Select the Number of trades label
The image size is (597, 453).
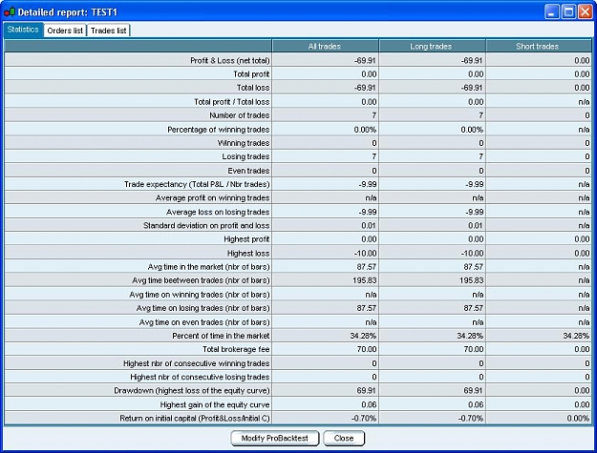coord(239,115)
